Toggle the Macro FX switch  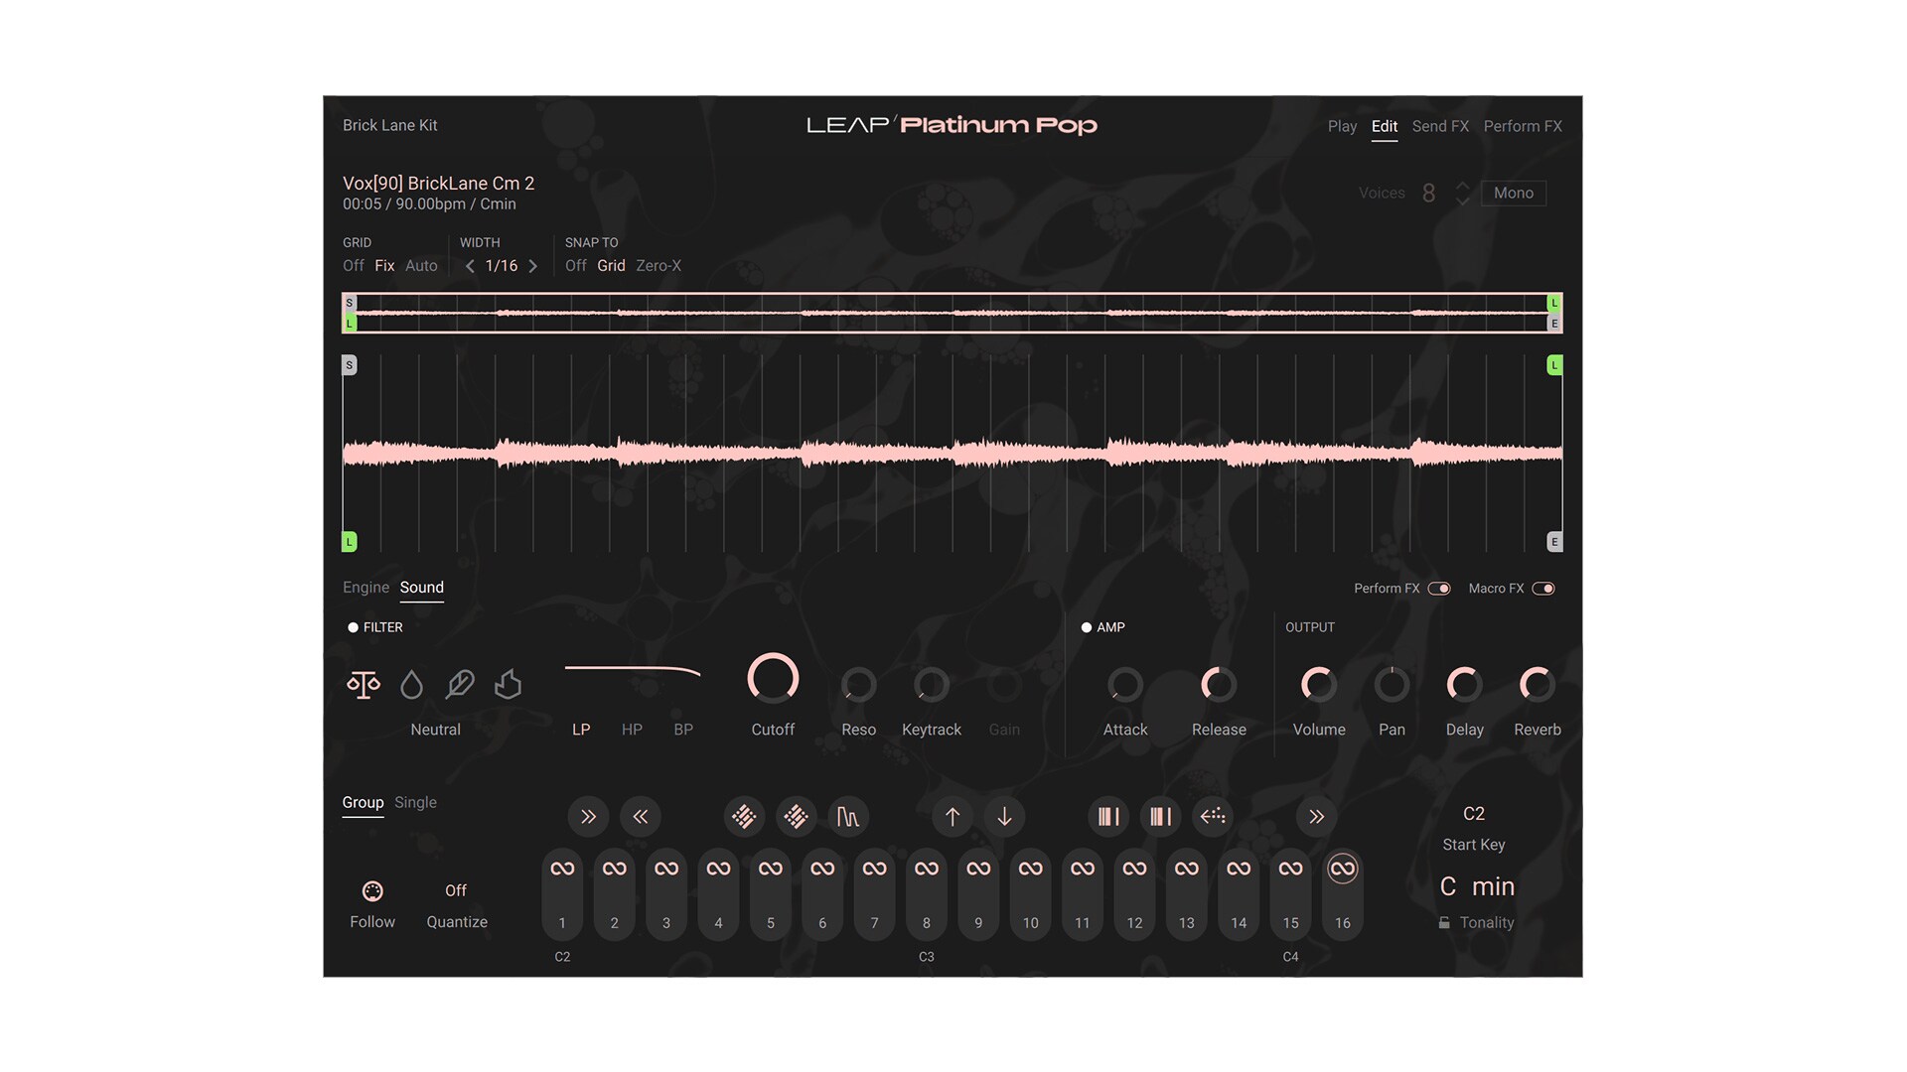[1542, 589]
